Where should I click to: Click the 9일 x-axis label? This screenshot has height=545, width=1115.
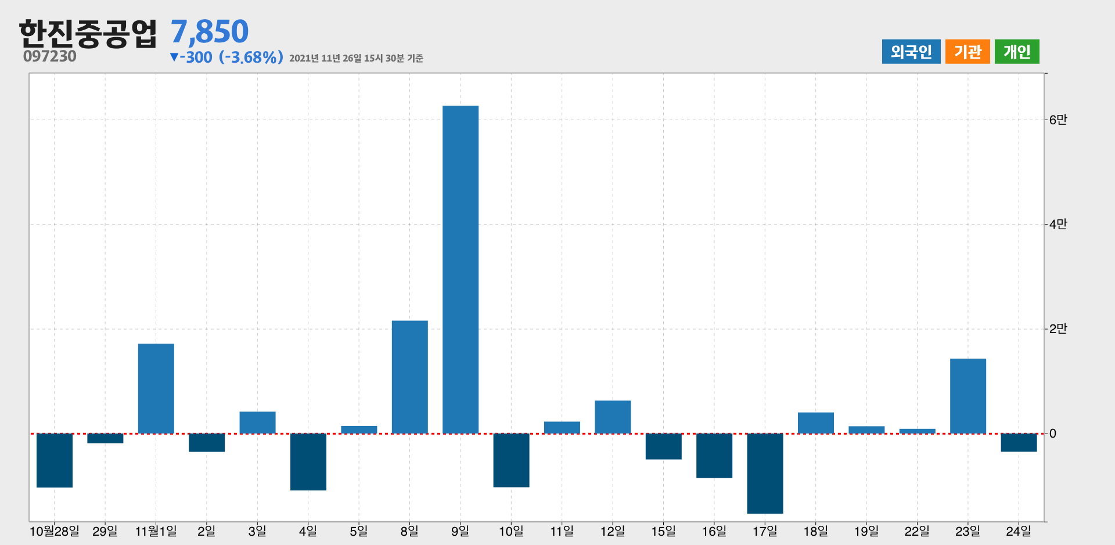pyautogui.click(x=461, y=531)
